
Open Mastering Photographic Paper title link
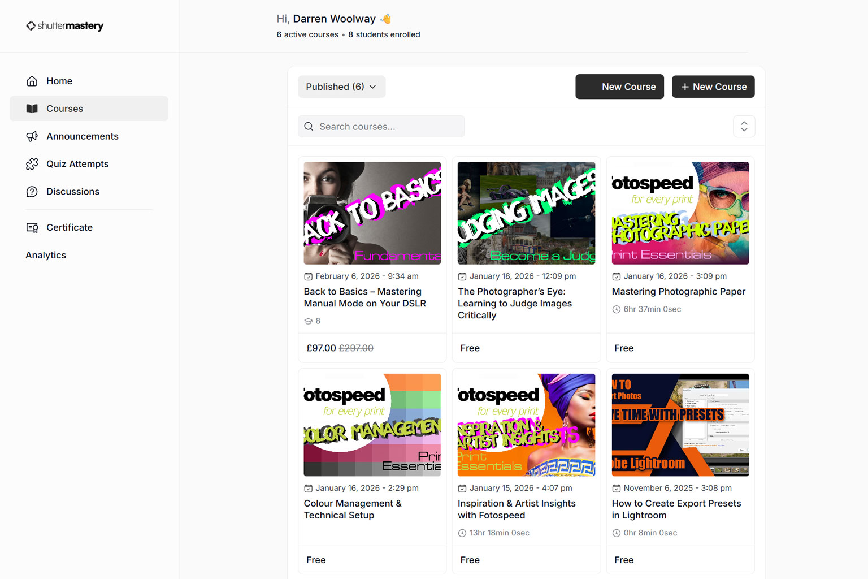pos(679,292)
